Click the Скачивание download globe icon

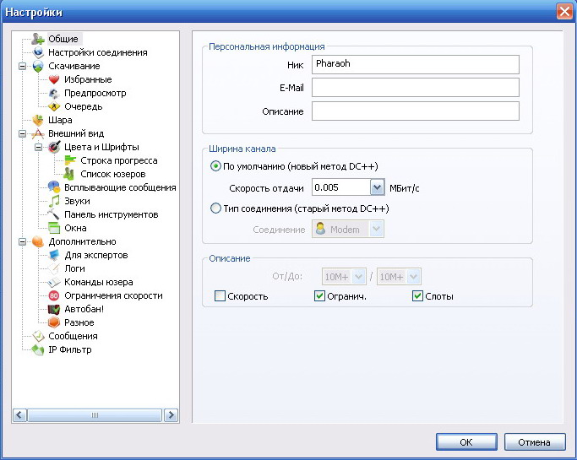[x=38, y=66]
